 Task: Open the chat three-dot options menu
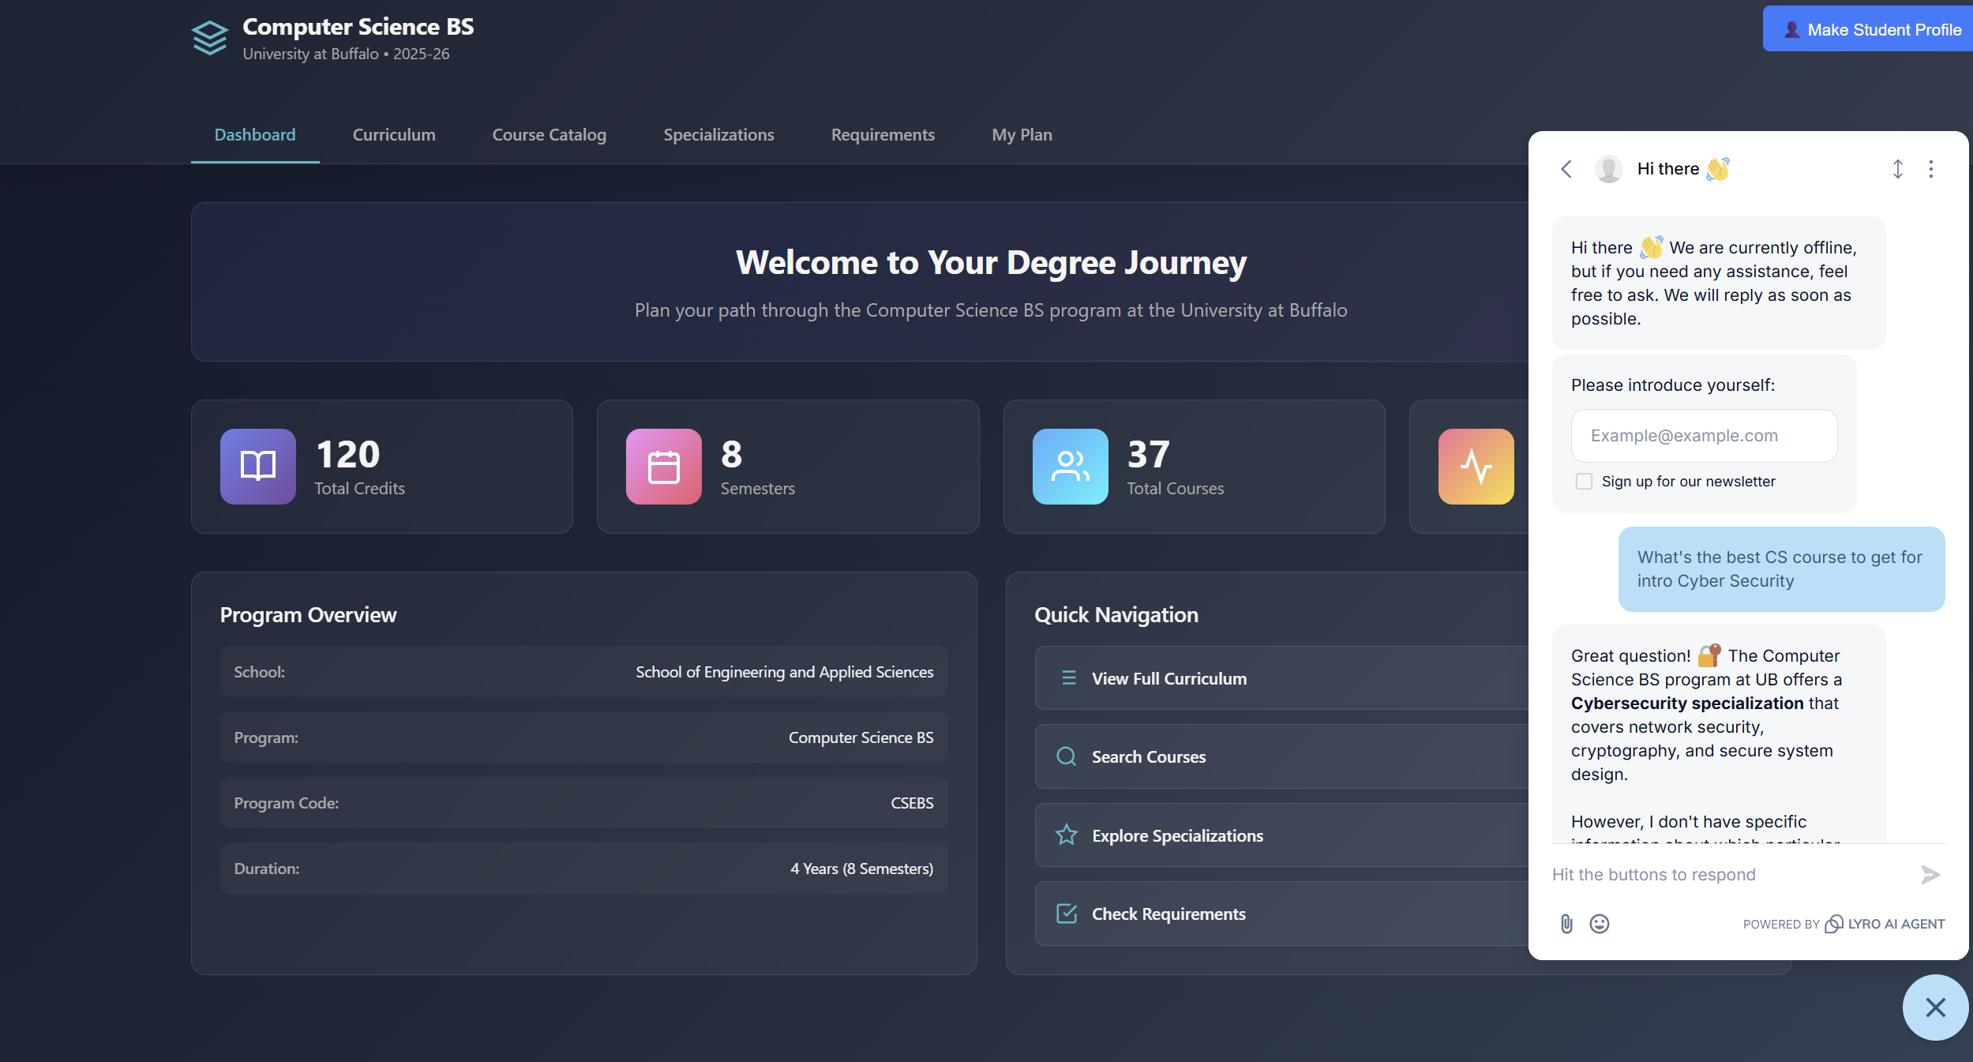(1930, 169)
